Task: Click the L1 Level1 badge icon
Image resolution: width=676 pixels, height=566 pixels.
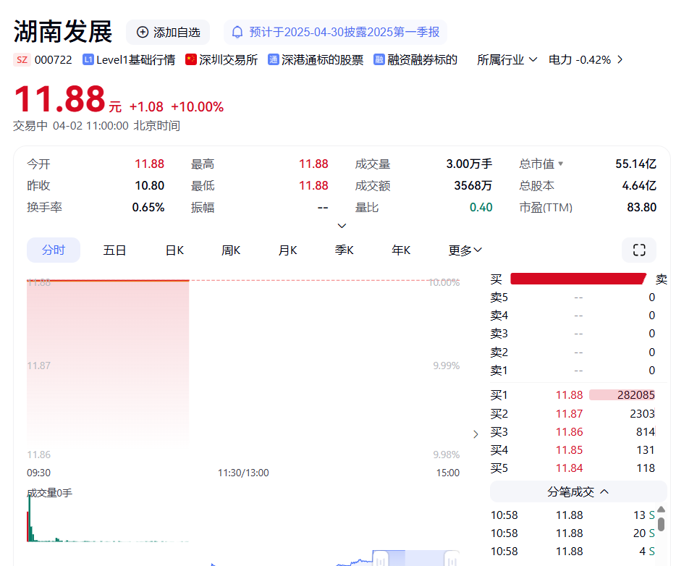Action: (x=88, y=59)
